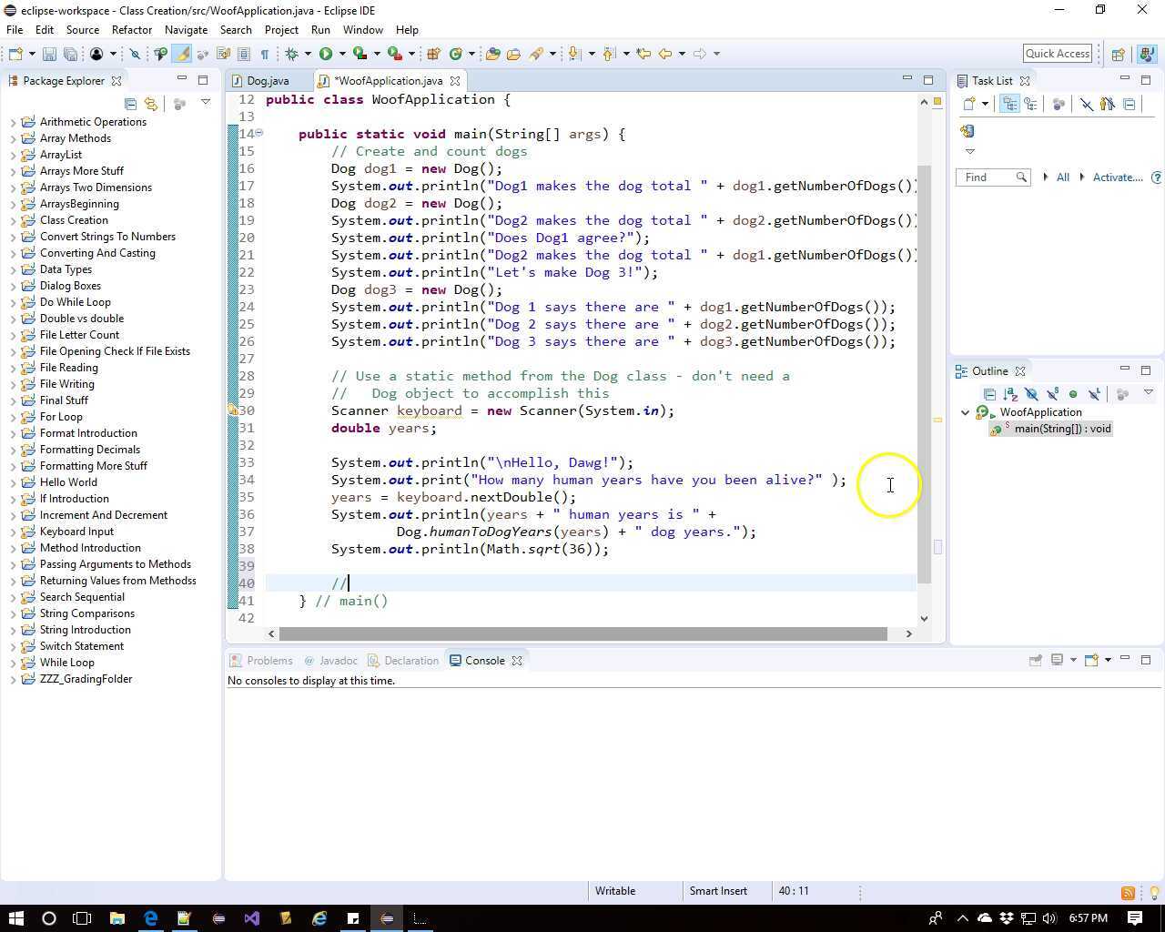Open the Java perspective button

coord(1146,54)
